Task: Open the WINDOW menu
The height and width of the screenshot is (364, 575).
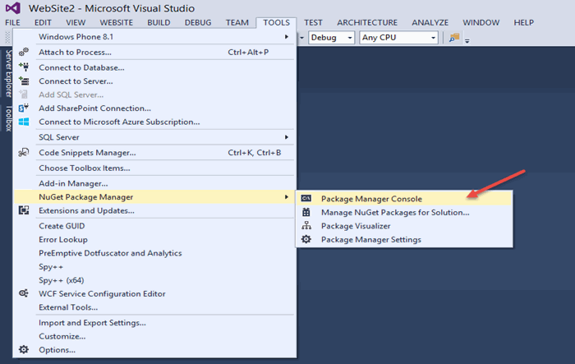Action: [481, 23]
